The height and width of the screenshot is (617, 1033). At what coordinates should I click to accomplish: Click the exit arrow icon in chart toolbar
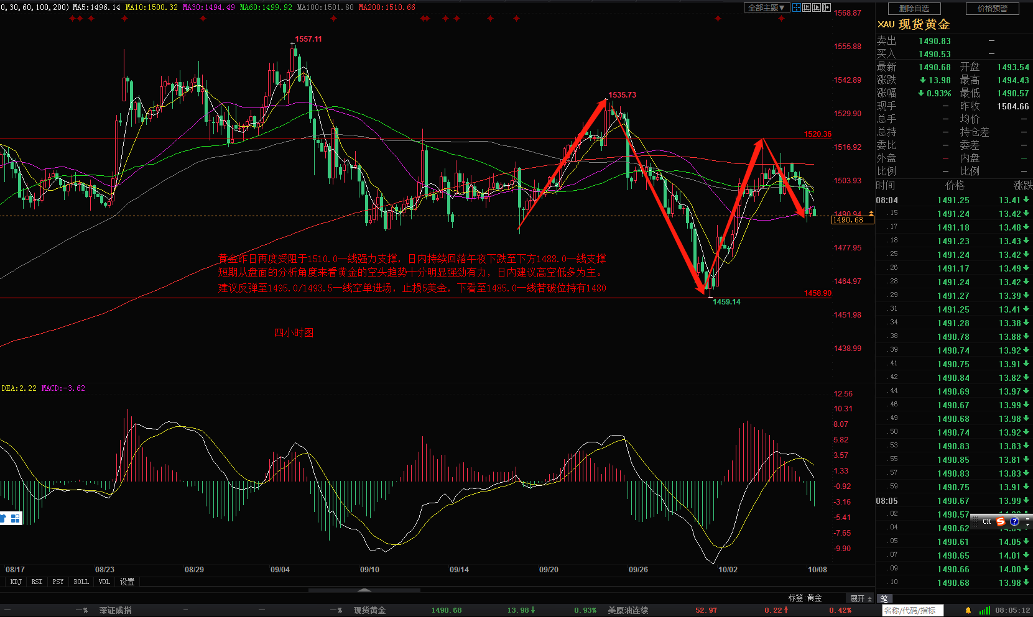coord(827,7)
